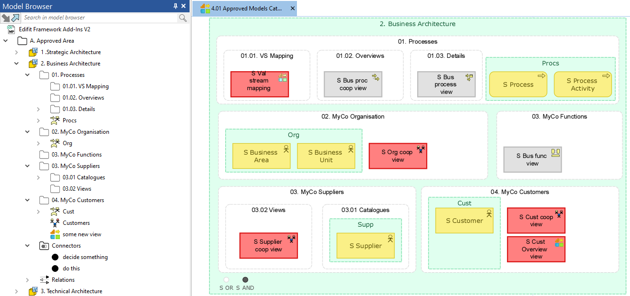This screenshot has height=296, width=630.
Task: Select the 'S Supplier coop view' element
Action: [268, 246]
